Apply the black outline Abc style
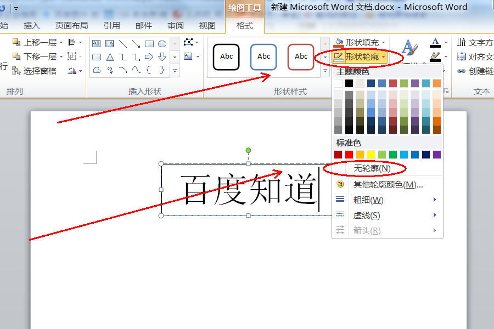This screenshot has width=494, height=329. point(226,56)
